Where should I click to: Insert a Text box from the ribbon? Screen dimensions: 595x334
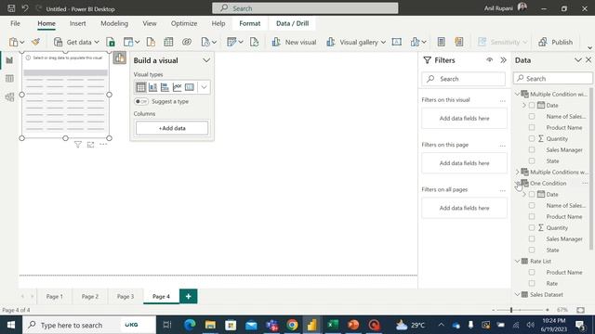397,42
